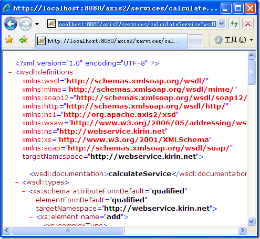260x239 pixels.
Task: Open a new blank tab
Action: pos(195,41)
